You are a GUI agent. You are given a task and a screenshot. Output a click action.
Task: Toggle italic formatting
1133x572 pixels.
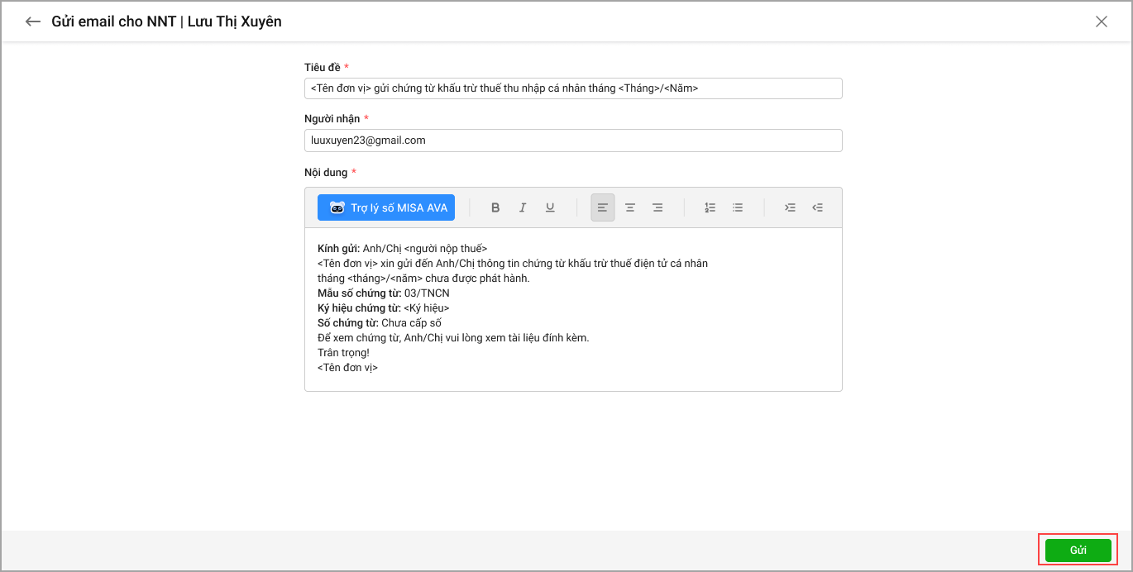coord(523,207)
